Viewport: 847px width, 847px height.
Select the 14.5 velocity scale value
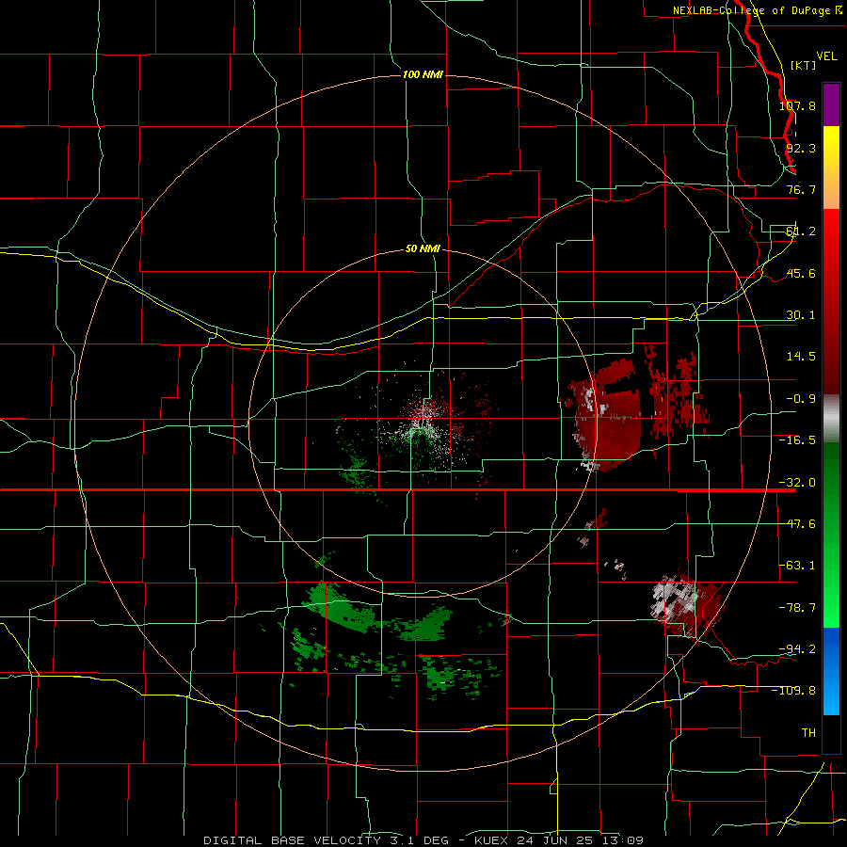click(x=801, y=357)
